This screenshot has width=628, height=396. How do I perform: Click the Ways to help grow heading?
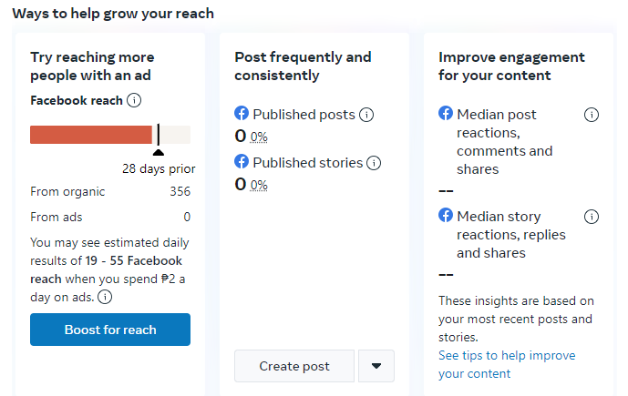pyautogui.click(x=113, y=14)
